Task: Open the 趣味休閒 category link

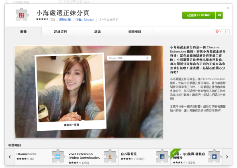Action: (x=65, y=20)
